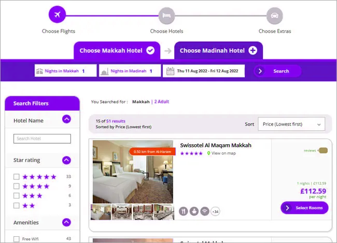
Task: Open View on map link
Action: pos(223,153)
